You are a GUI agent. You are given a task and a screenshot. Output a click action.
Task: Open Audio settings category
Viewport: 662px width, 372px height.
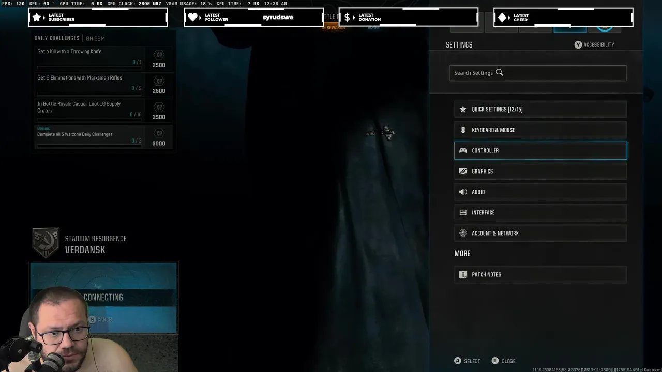tap(540, 192)
